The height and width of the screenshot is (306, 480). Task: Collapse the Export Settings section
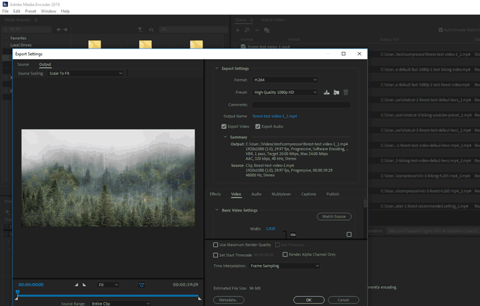click(x=217, y=69)
